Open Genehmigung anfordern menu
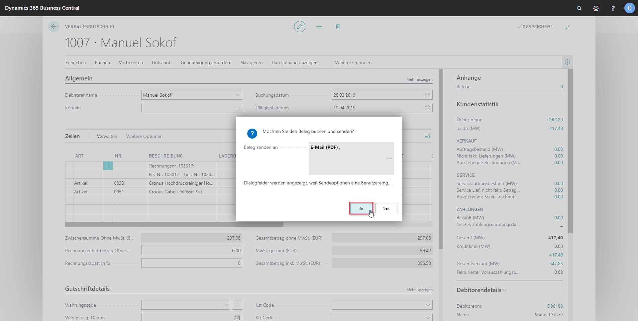 206,62
